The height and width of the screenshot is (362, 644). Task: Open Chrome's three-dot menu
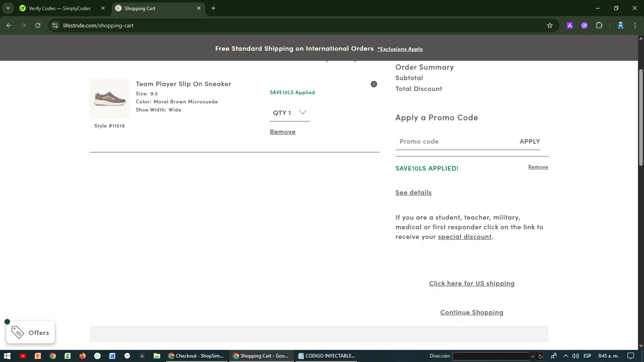[635, 25]
